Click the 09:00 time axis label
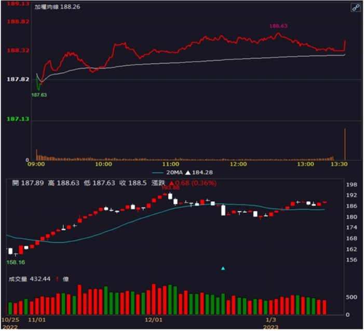This screenshot has width=364, height=331. [36, 164]
